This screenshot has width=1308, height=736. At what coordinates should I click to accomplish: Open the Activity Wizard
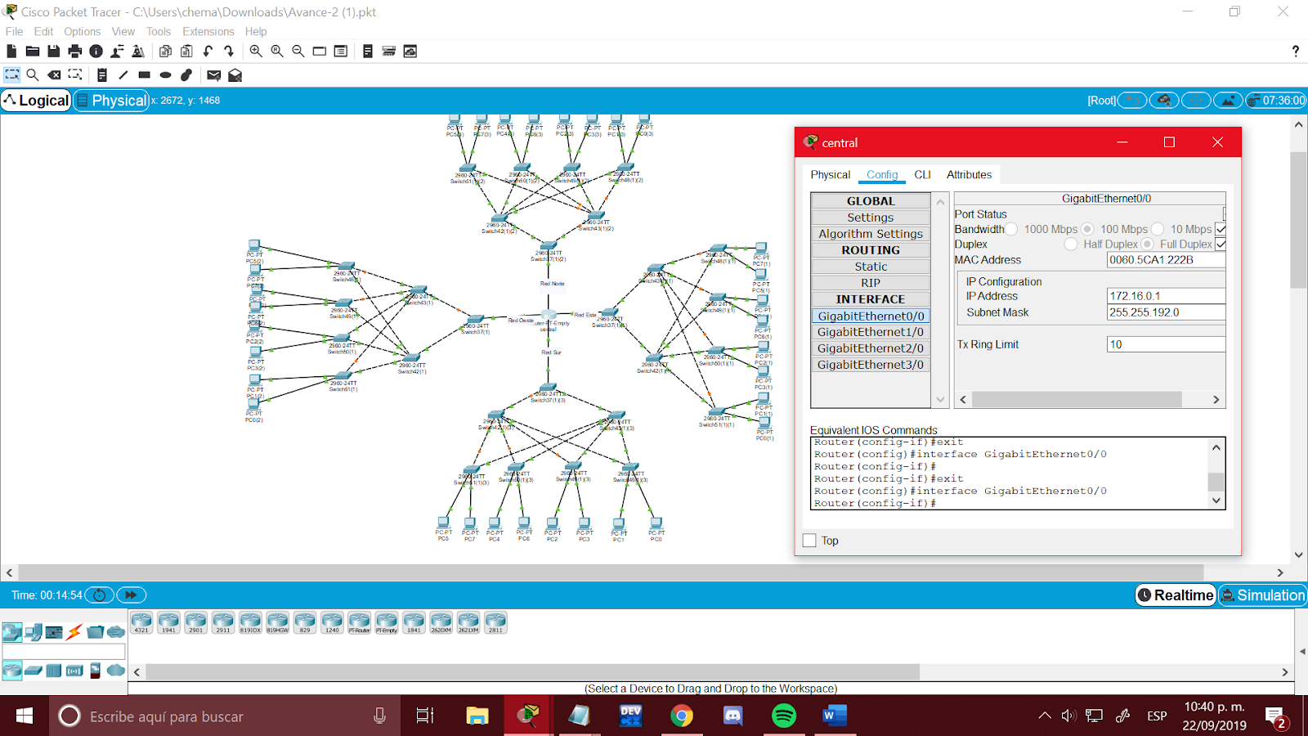pyautogui.click(x=139, y=51)
